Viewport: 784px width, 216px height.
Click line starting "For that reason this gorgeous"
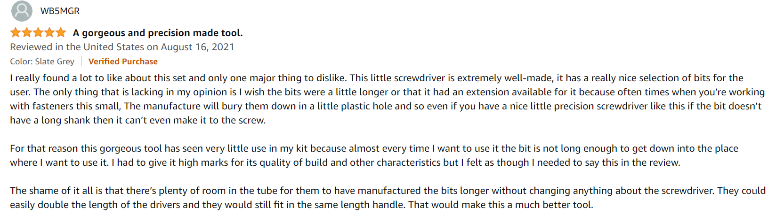point(374,148)
